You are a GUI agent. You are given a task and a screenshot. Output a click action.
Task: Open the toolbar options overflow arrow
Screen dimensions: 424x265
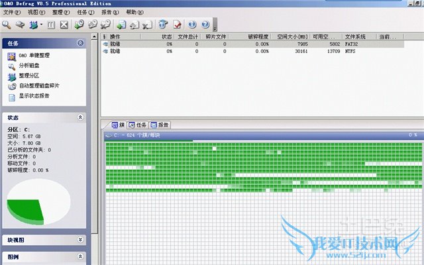tap(215, 25)
